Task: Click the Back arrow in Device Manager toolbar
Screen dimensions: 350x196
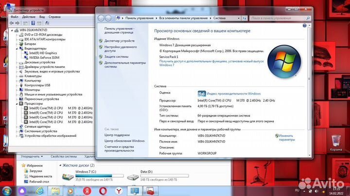Action: (x=12, y=23)
